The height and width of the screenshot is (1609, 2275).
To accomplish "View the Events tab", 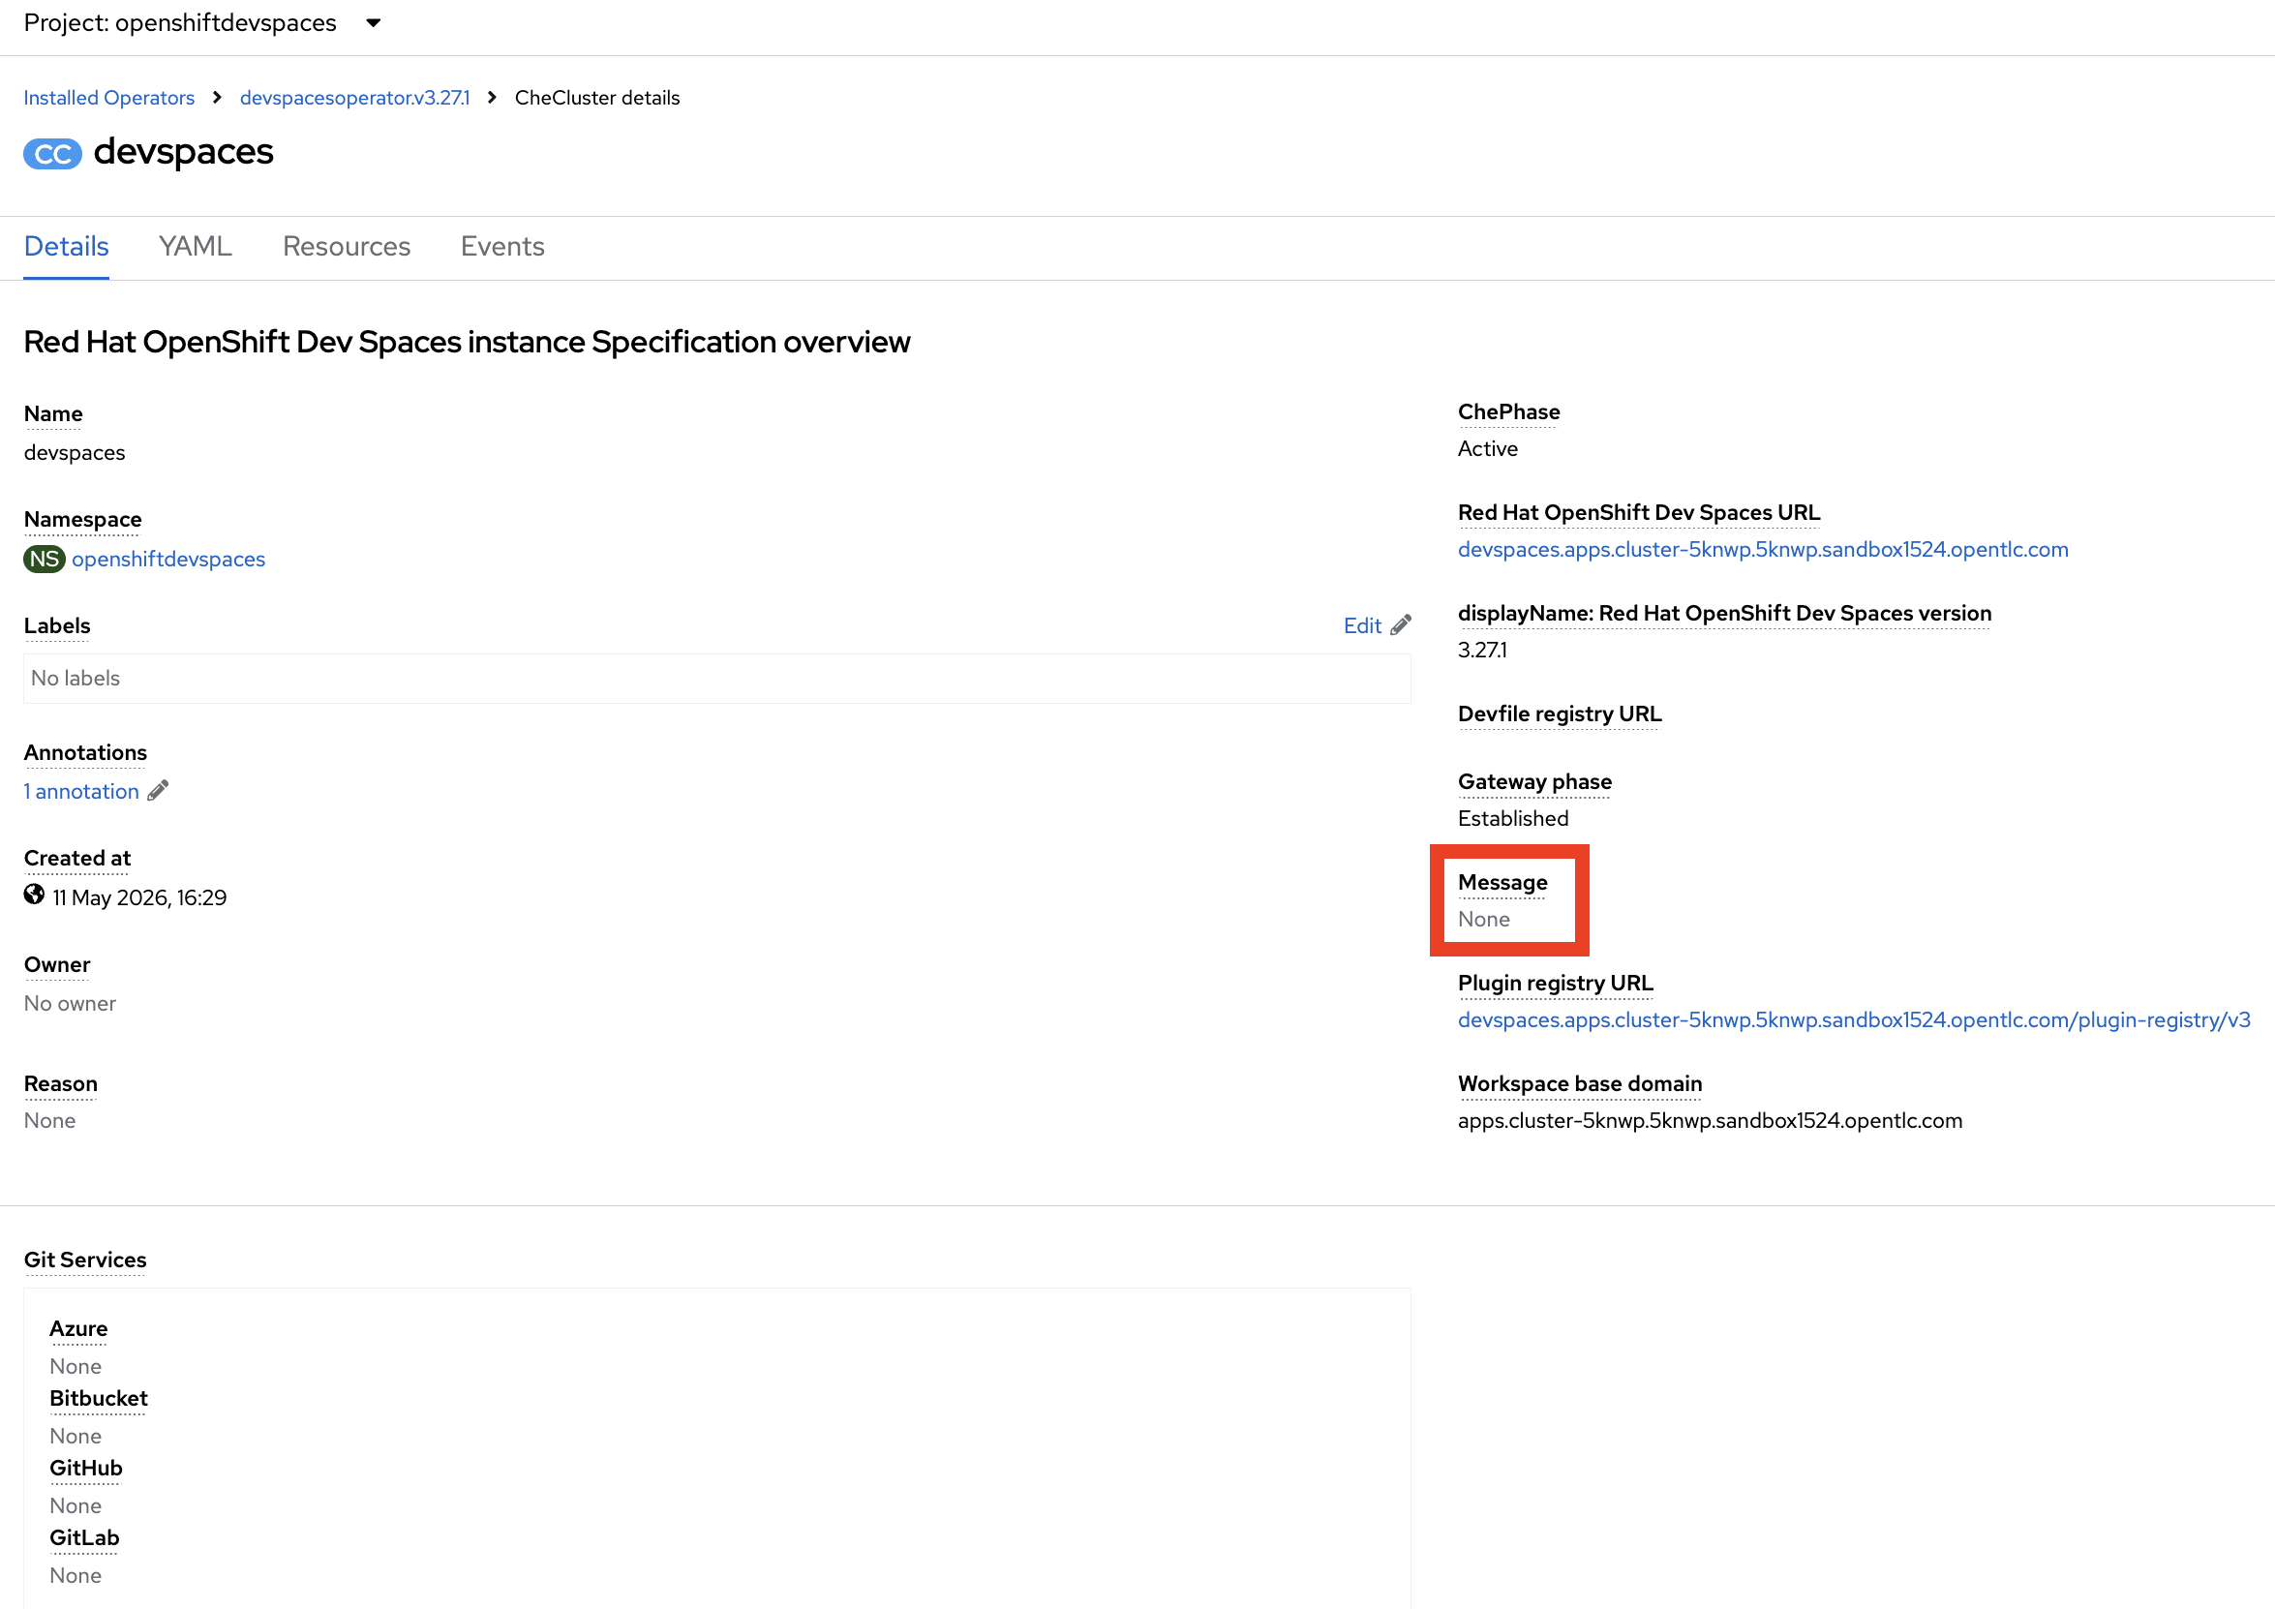I will click(x=502, y=247).
